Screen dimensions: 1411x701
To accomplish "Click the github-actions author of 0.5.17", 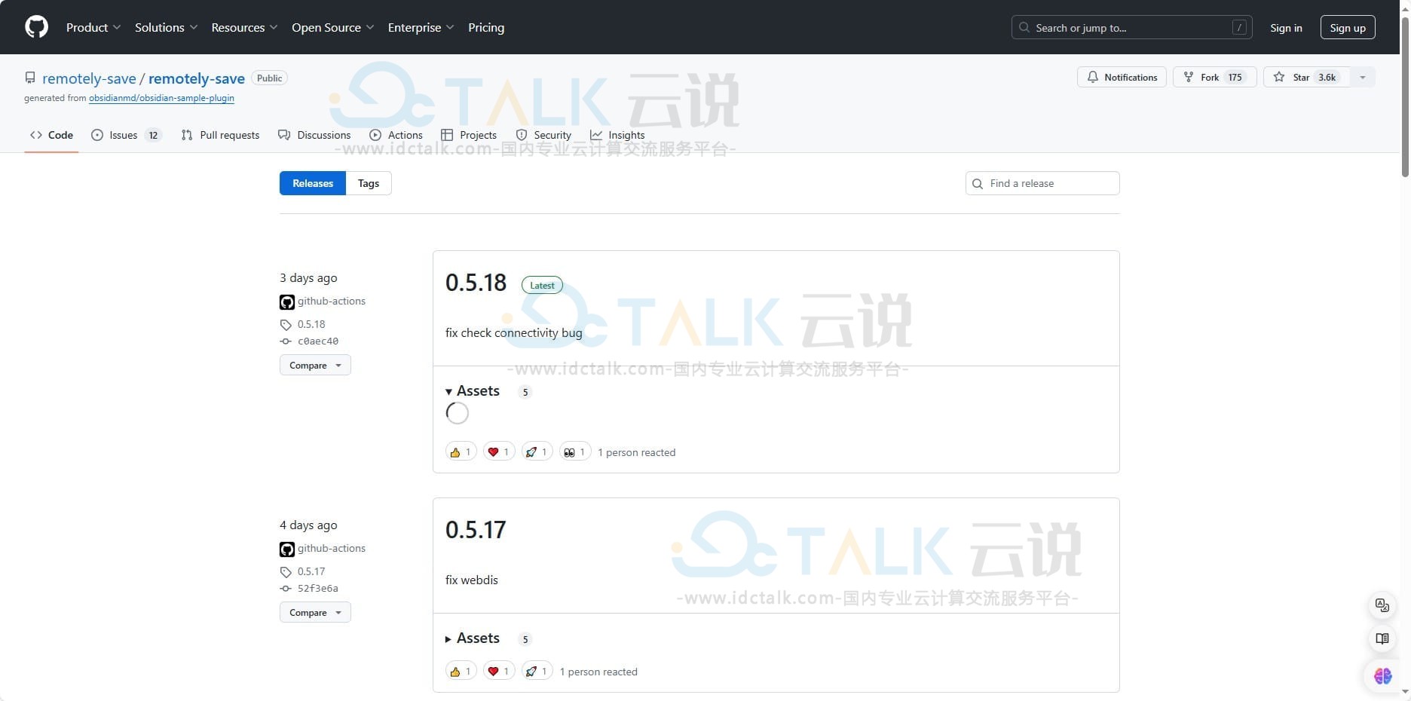I will [331, 548].
